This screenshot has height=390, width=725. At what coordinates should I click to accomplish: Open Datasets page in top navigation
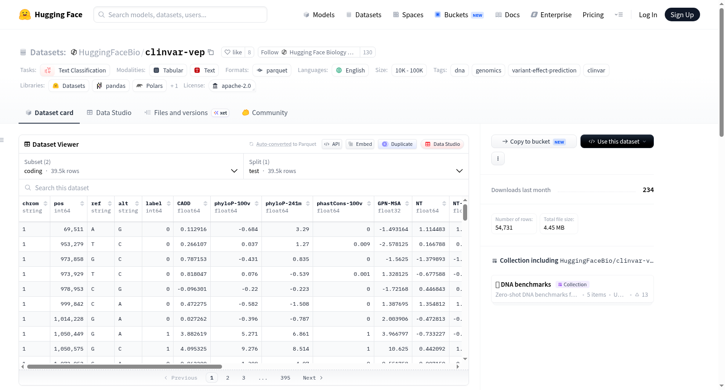coord(363,14)
